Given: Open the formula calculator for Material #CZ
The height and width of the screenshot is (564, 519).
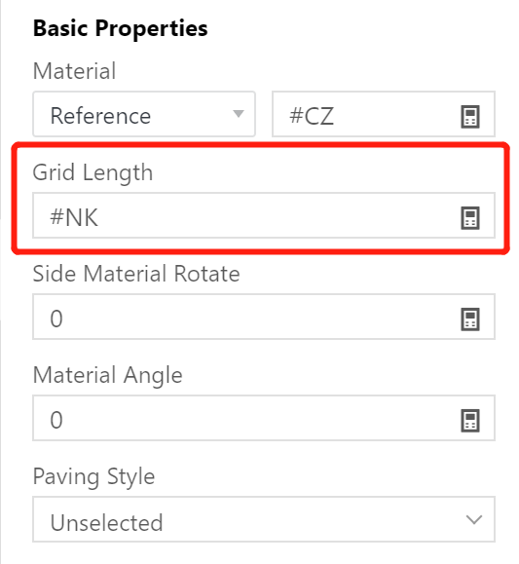Looking at the screenshot, I should [469, 116].
